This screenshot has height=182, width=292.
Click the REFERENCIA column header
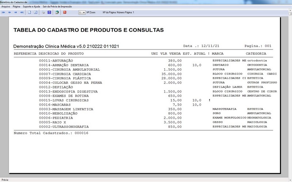click(x=25, y=54)
